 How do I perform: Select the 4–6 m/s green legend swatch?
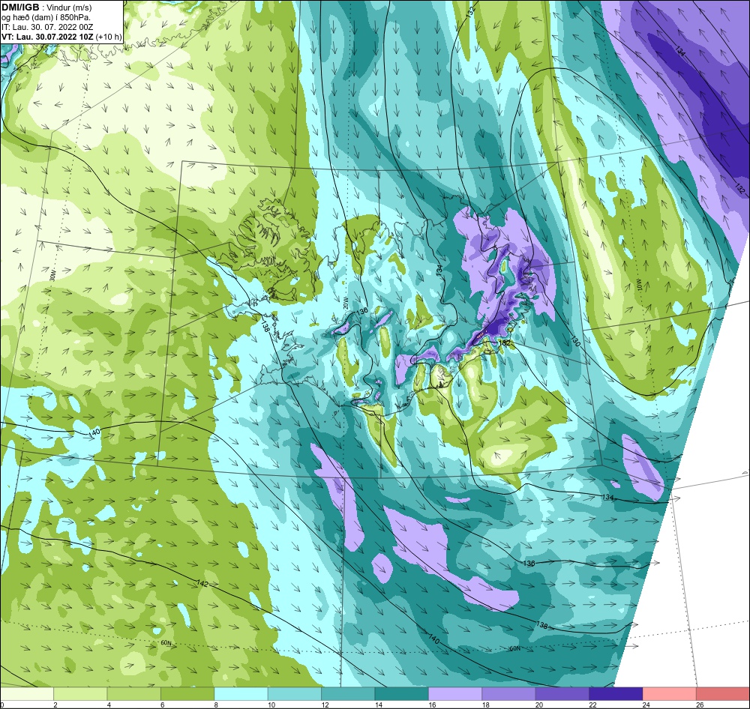[x=134, y=694]
